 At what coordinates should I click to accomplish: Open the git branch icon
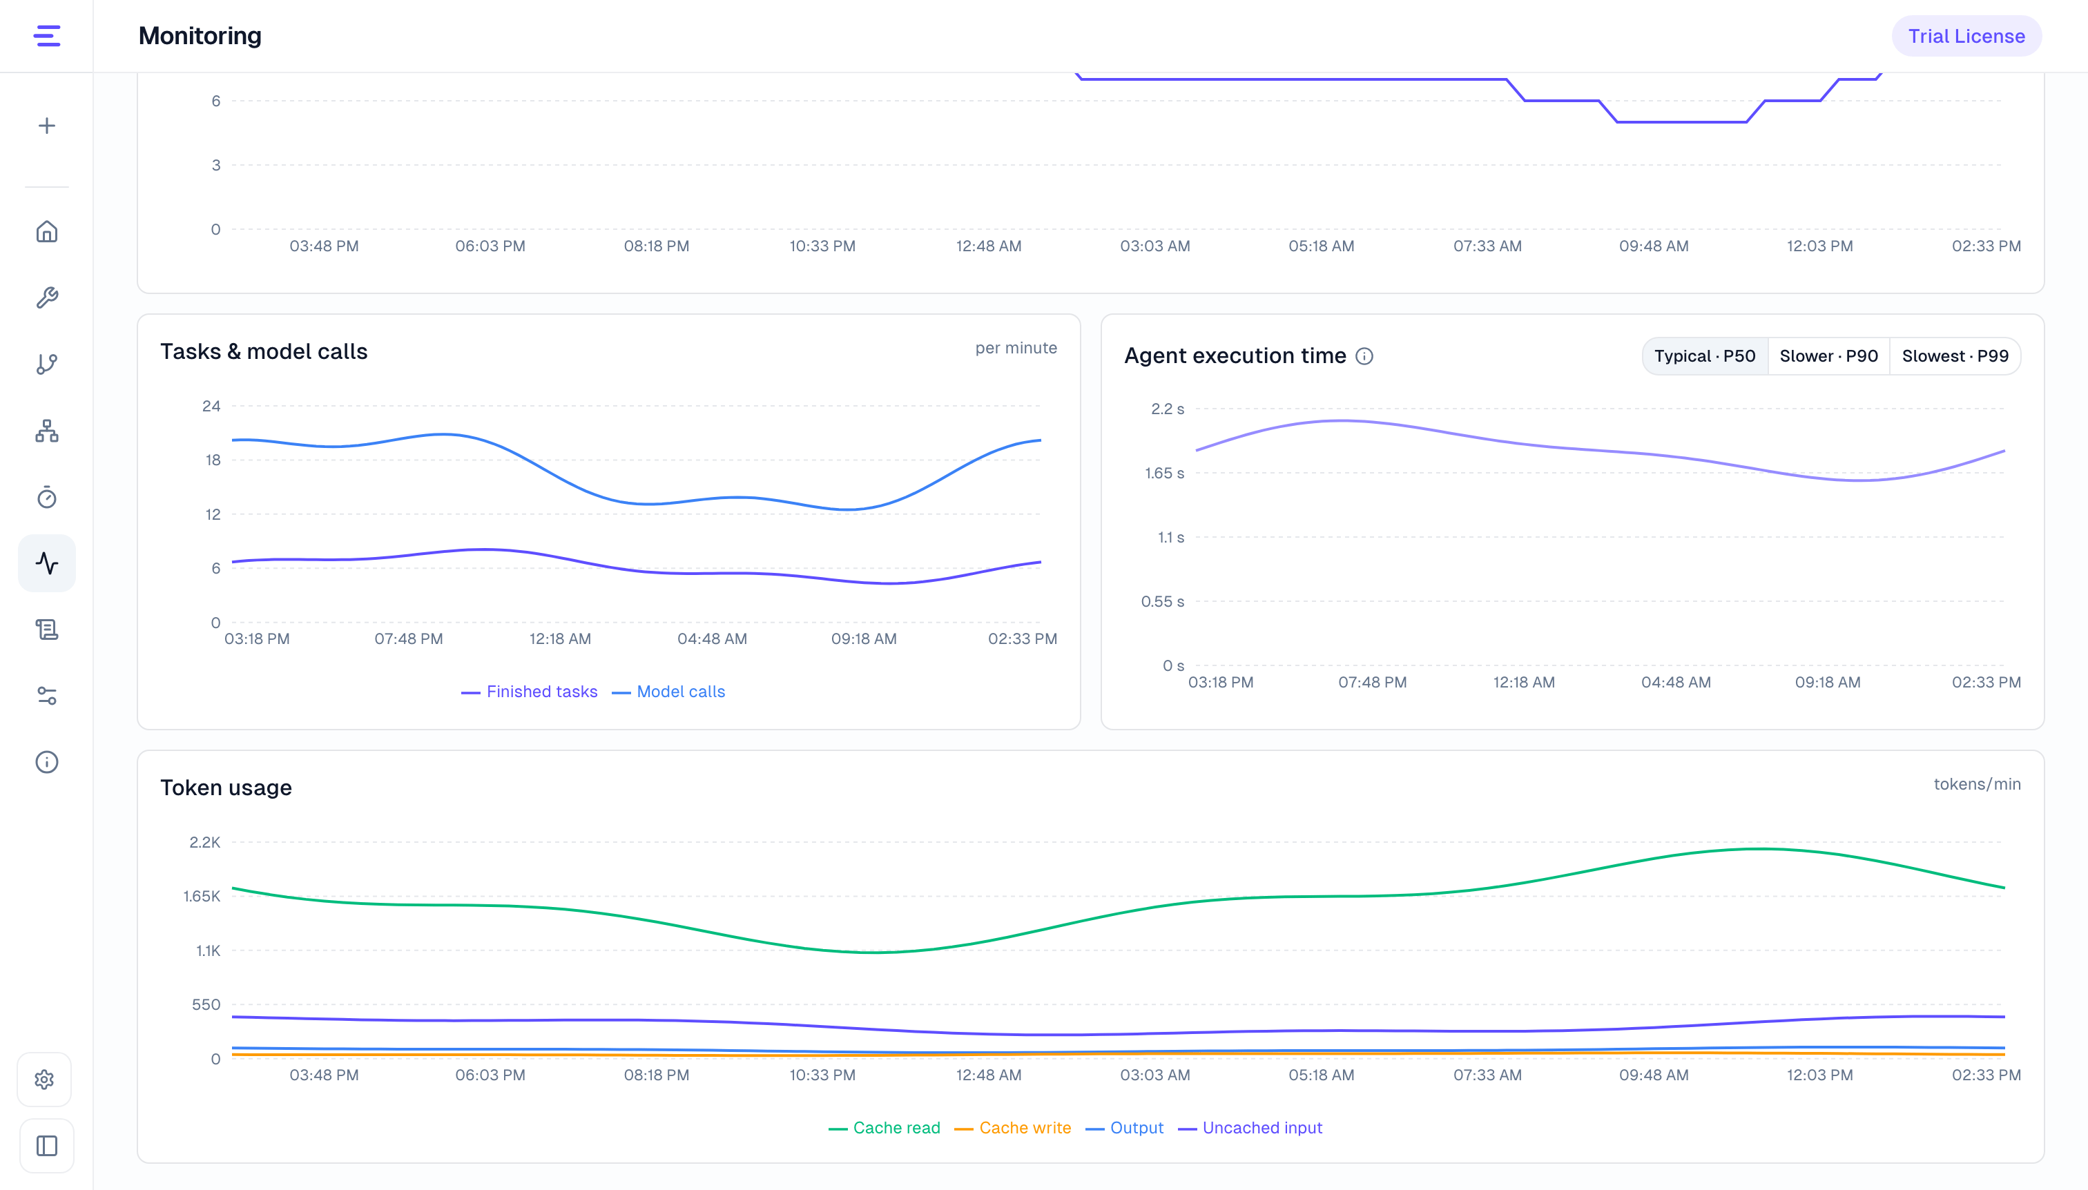(x=46, y=364)
